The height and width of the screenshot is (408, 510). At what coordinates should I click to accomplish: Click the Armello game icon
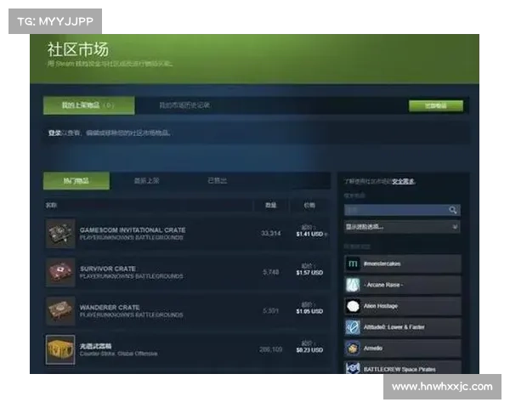(x=353, y=348)
